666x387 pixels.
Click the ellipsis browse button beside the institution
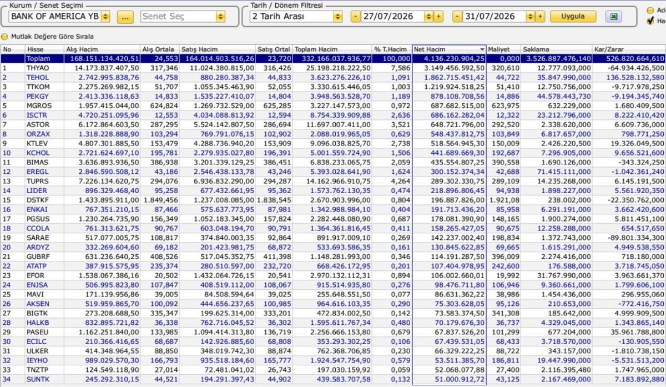pyautogui.click(x=125, y=17)
